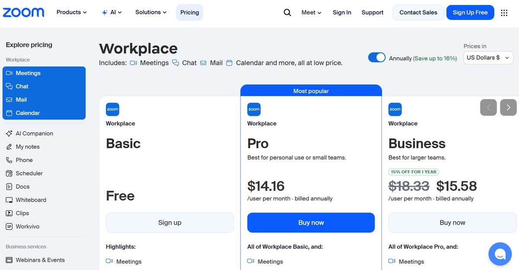Select the Calendar icon in sidebar
519x270 pixels.
[x=9, y=113]
